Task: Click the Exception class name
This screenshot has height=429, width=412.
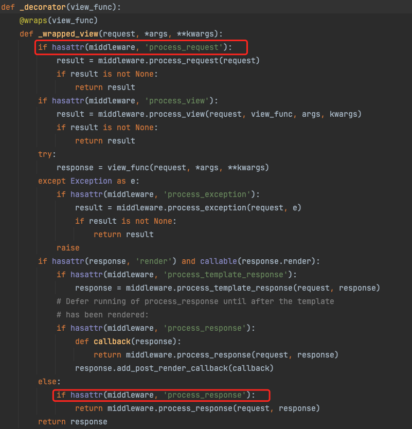Action: [x=91, y=181]
